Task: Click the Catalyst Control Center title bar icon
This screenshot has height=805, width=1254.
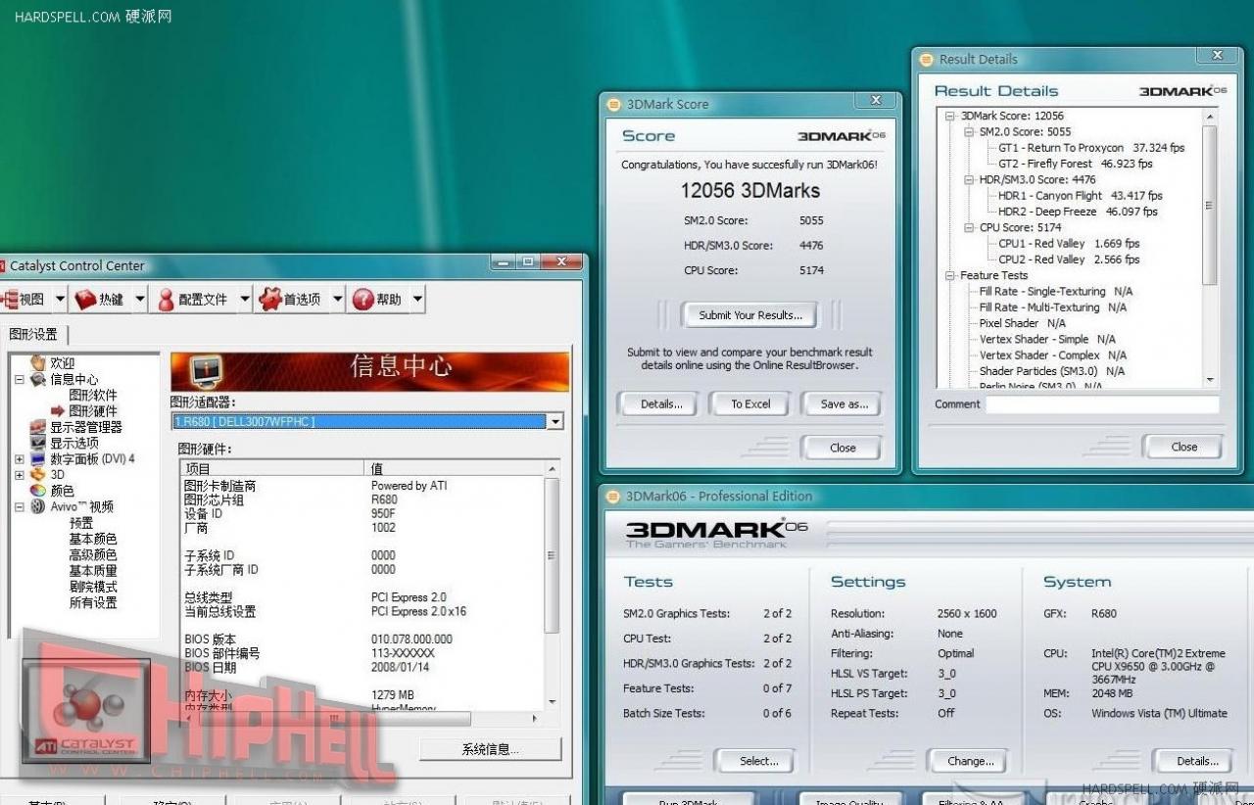Action: tap(3, 265)
